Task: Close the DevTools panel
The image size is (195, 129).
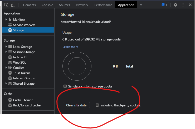Action: tap(190, 5)
